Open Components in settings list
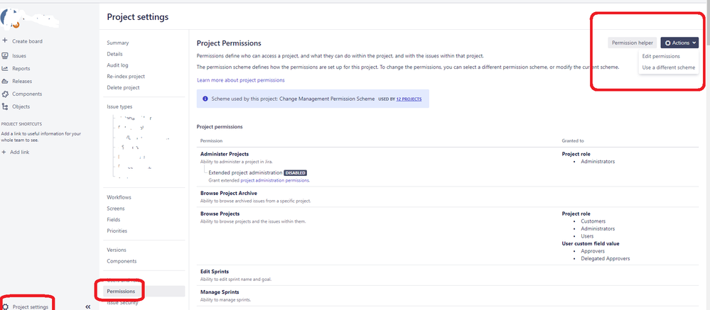 [x=122, y=261]
